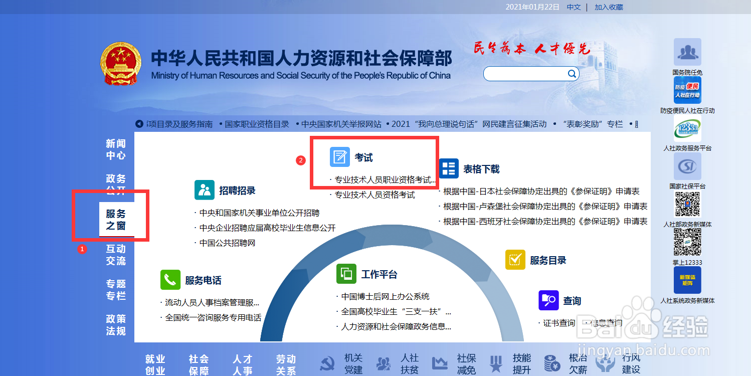Screen dimensions: 751x376
Task: Open the 社会保障 bottom menu
Action: (x=199, y=365)
